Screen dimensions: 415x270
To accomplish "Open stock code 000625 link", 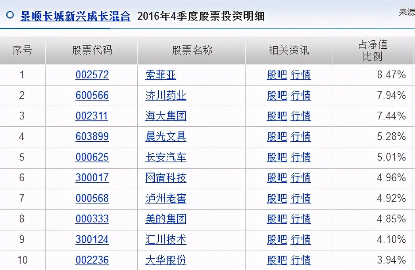I will (92, 157).
